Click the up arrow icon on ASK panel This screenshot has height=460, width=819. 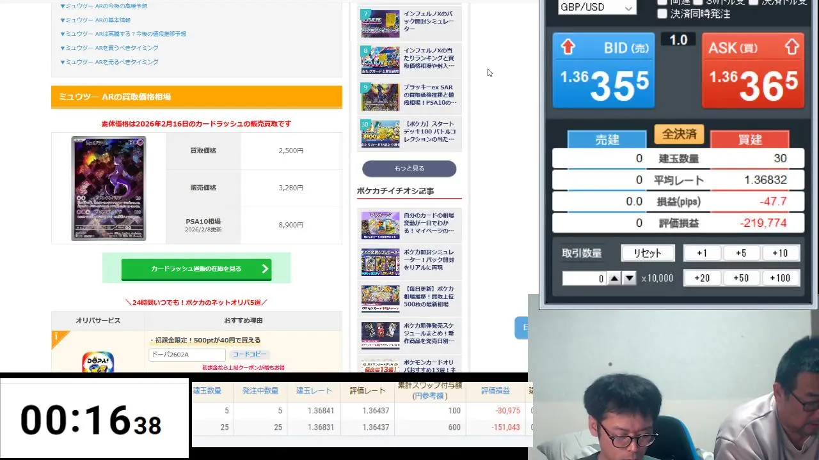point(791,47)
